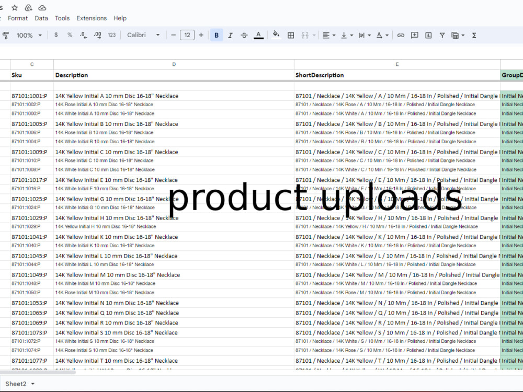Check the cloud save status icon
The image size is (523, 392).
[x=42, y=7]
